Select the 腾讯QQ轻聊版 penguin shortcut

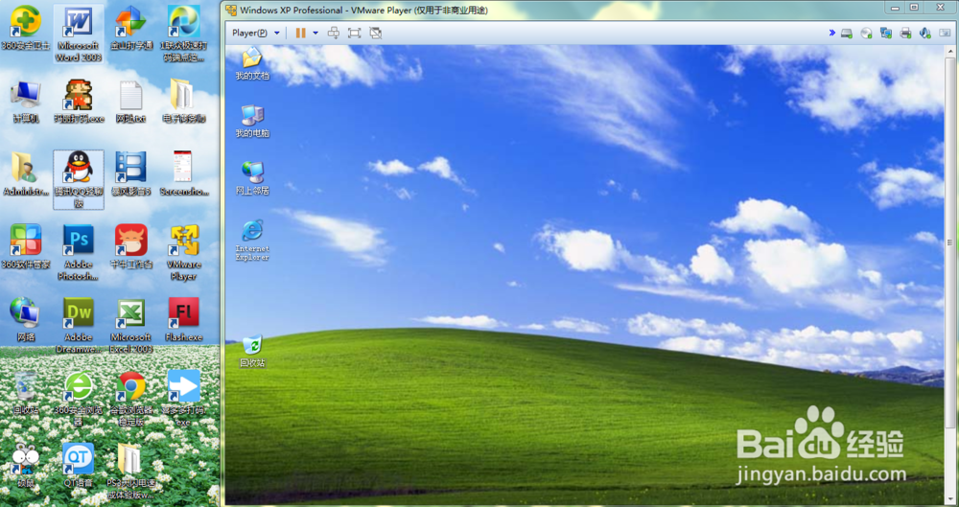click(x=79, y=180)
